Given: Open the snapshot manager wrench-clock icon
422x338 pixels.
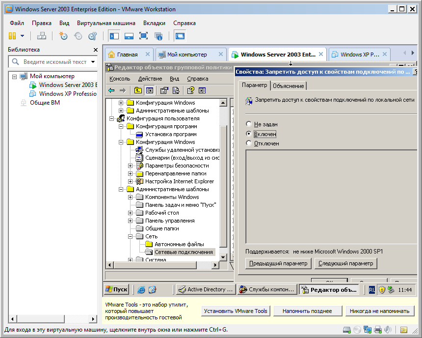Looking at the screenshot, I should pos(93,36).
